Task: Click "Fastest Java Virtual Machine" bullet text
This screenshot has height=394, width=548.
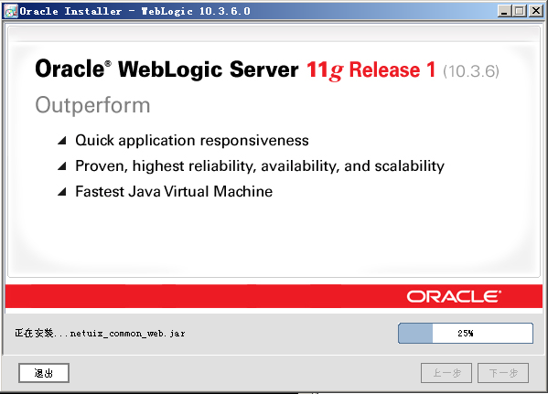Action: 174,191
